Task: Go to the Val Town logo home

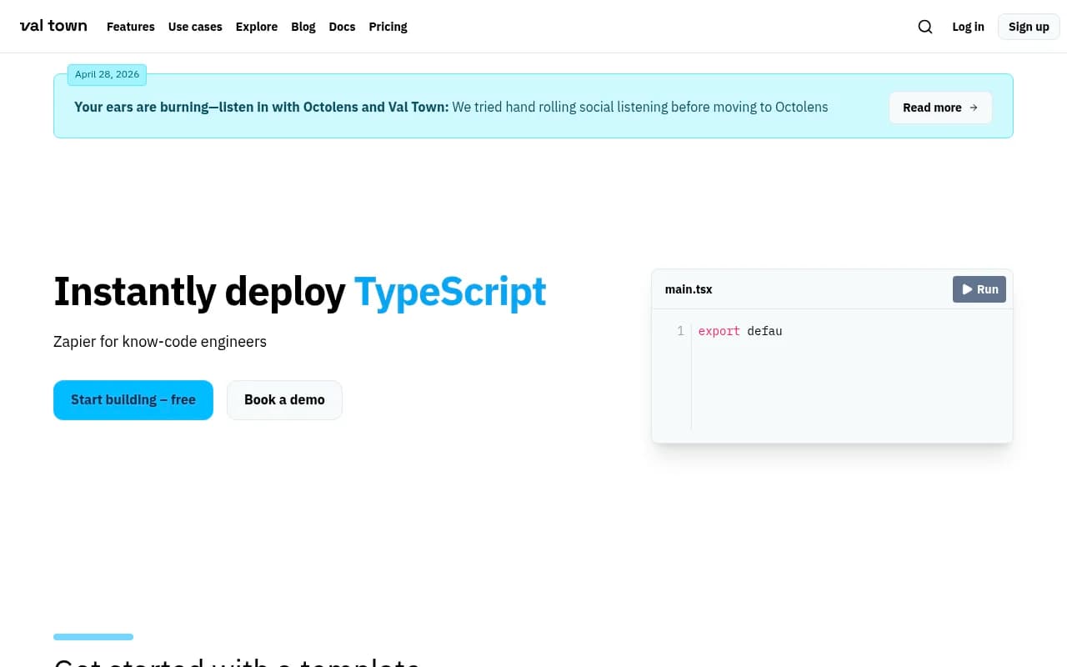Action: click(x=53, y=26)
